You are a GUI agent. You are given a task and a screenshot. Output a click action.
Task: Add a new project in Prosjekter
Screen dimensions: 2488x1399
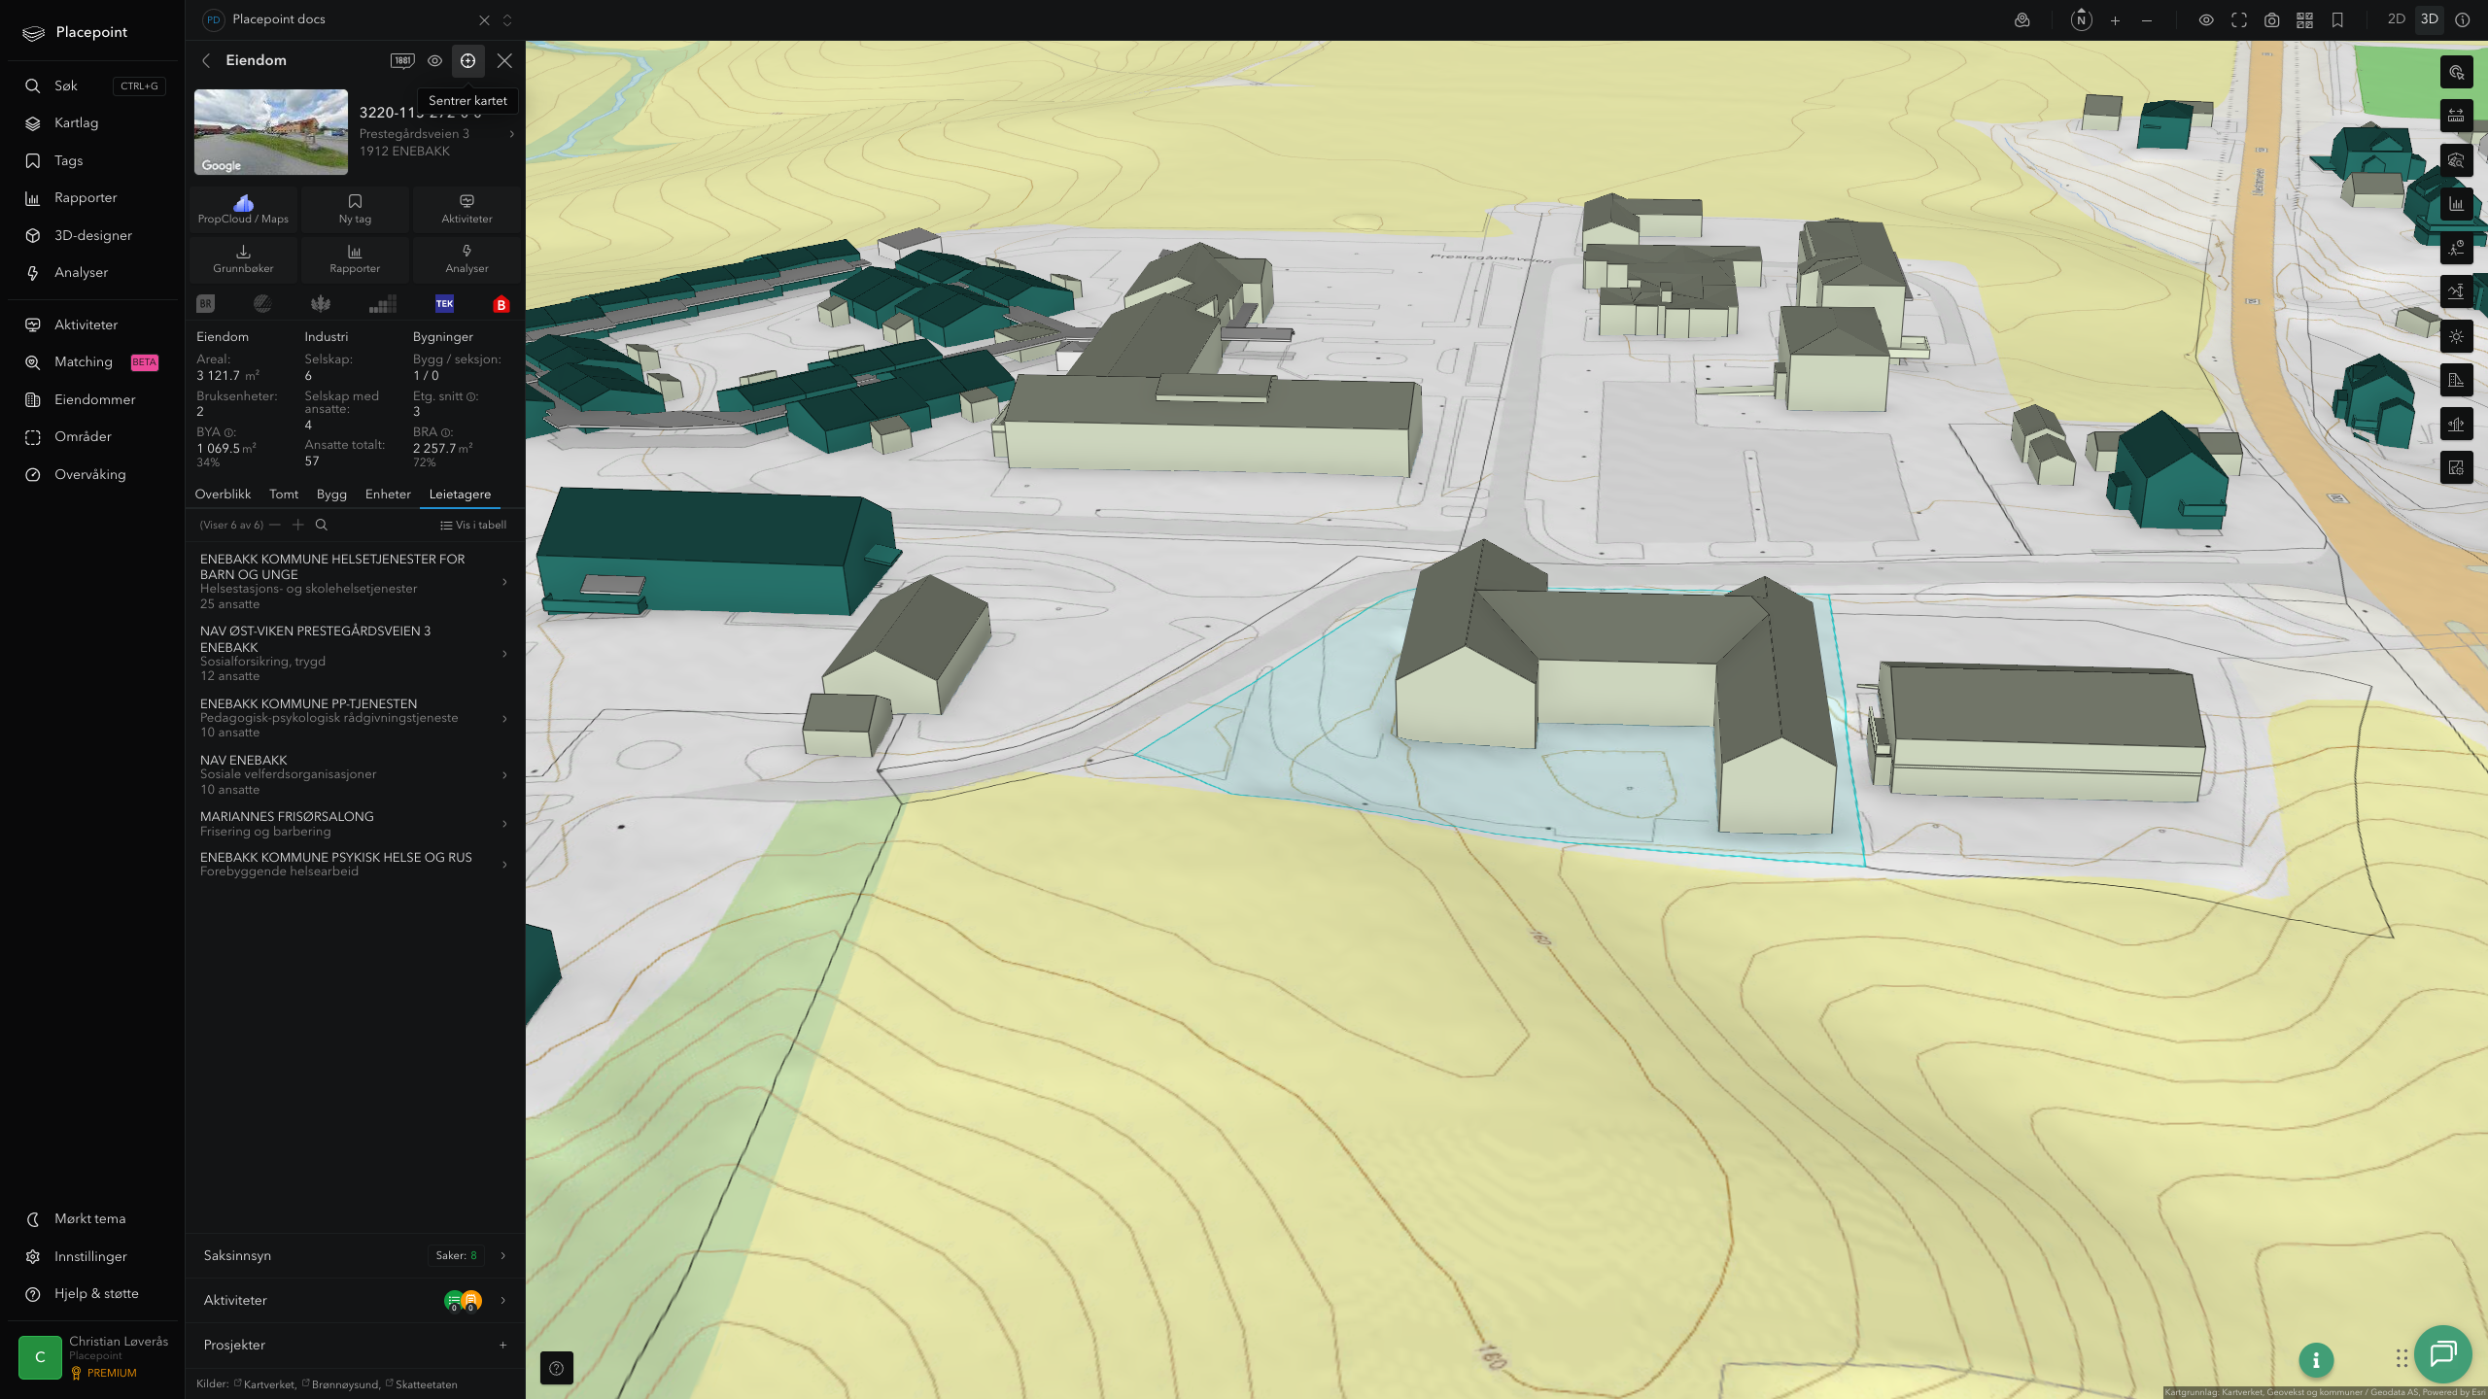502,1345
